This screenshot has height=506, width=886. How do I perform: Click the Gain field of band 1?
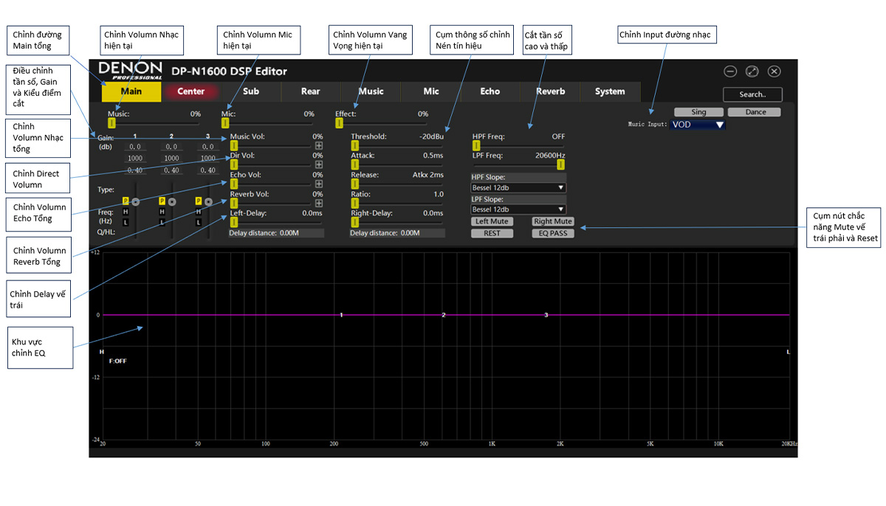[135, 147]
